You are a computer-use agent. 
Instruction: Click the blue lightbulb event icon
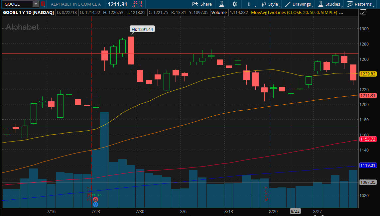pos(95,205)
